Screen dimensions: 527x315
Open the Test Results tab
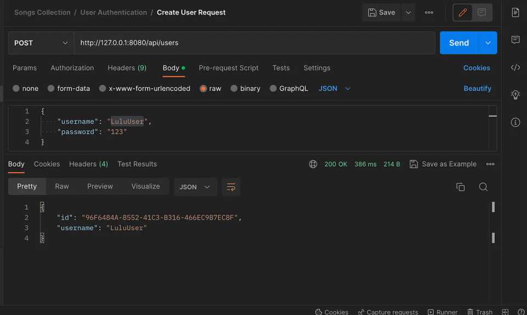137,164
